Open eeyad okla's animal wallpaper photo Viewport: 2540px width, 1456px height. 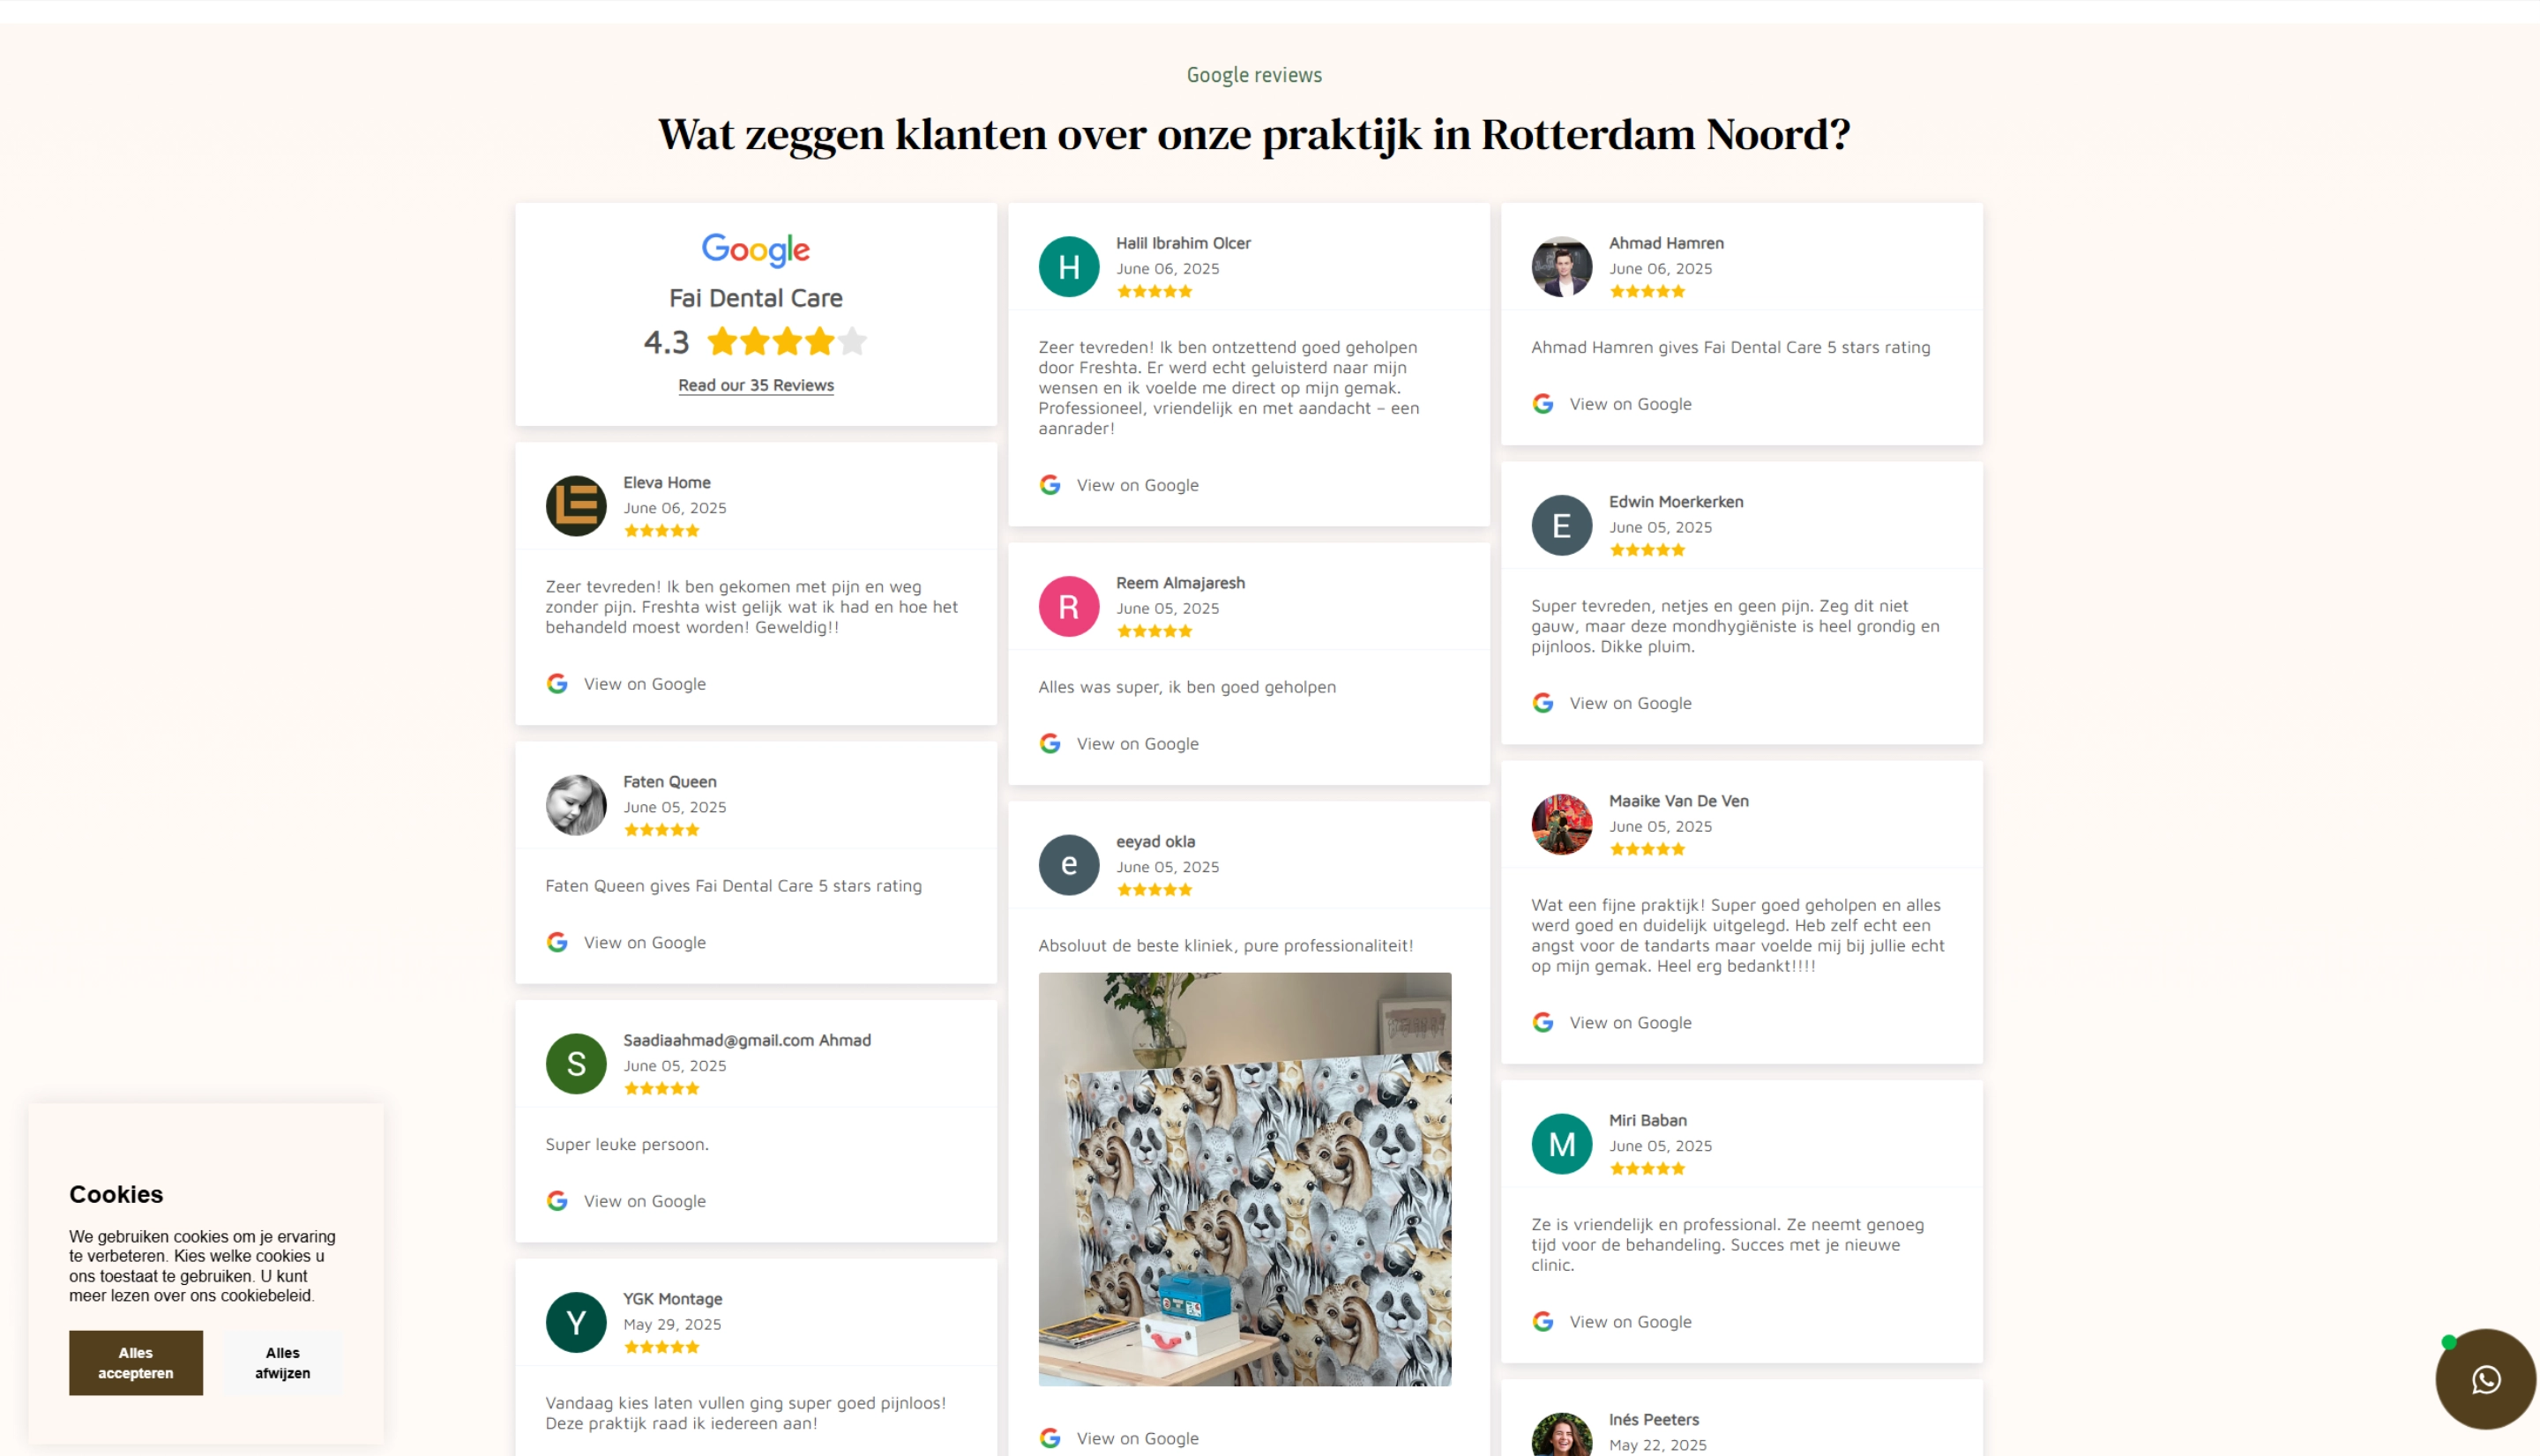[1245, 1179]
